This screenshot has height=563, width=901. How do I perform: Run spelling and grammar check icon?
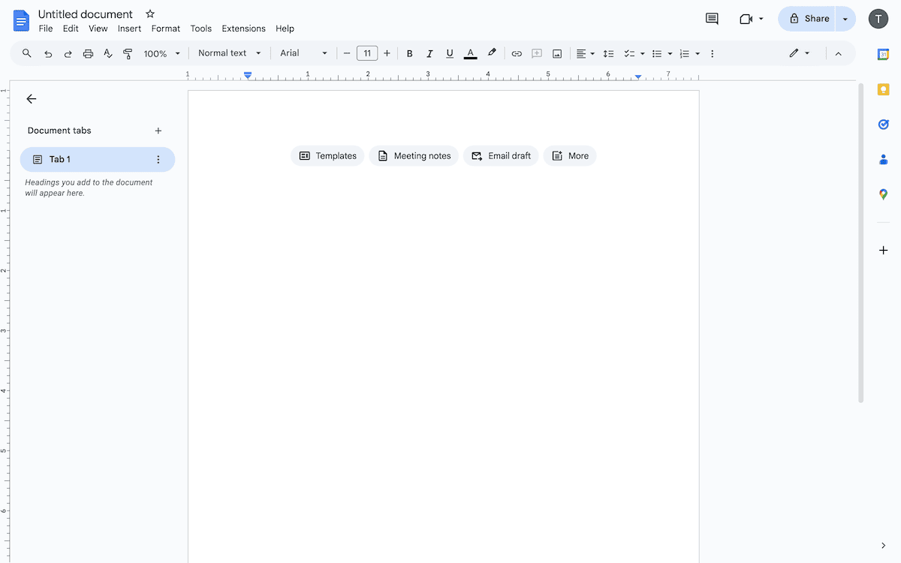108,53
